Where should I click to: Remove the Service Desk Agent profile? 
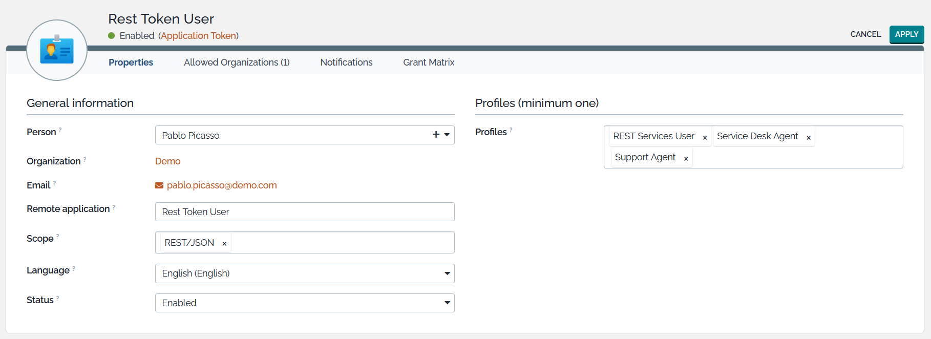pyautogui.click(x=808, y=138)
